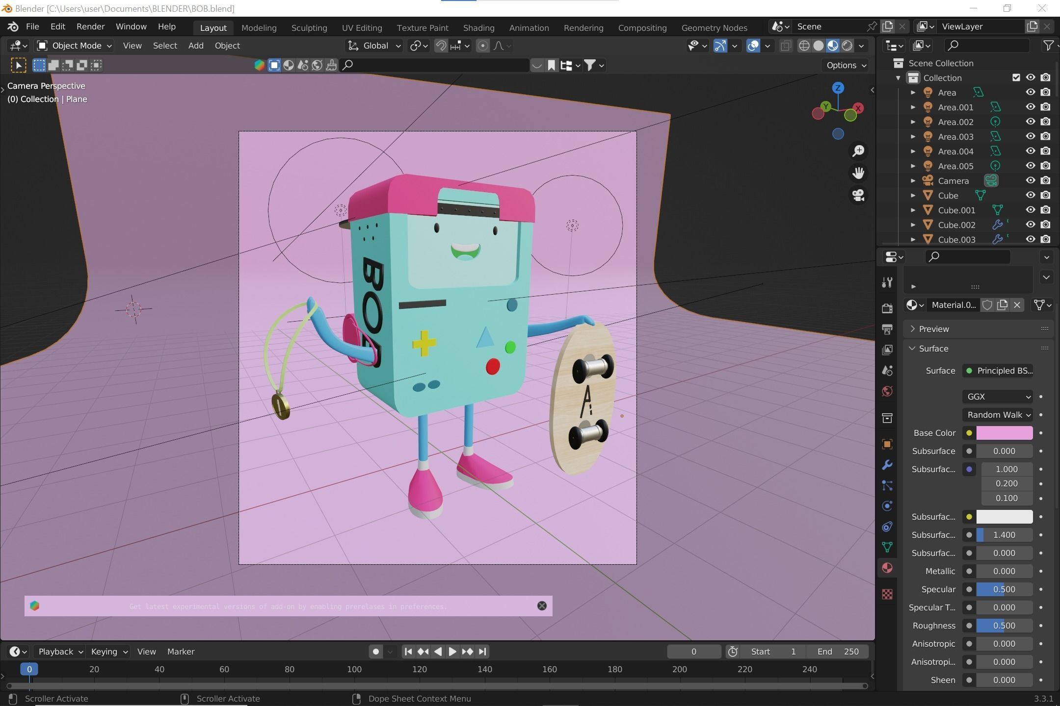Expand the Cube.002 outliner item
This screenshot has width=1060, height=706.
913,225
